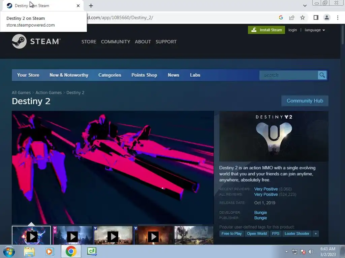
Task: Click the FPS tag
Action: coord(276,234)
